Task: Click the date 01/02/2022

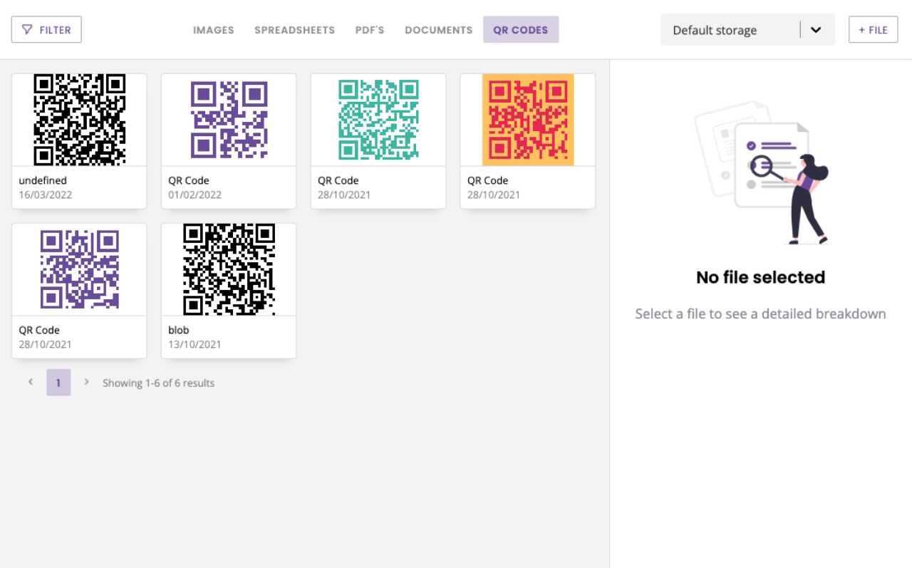Action: pos(195,195)
